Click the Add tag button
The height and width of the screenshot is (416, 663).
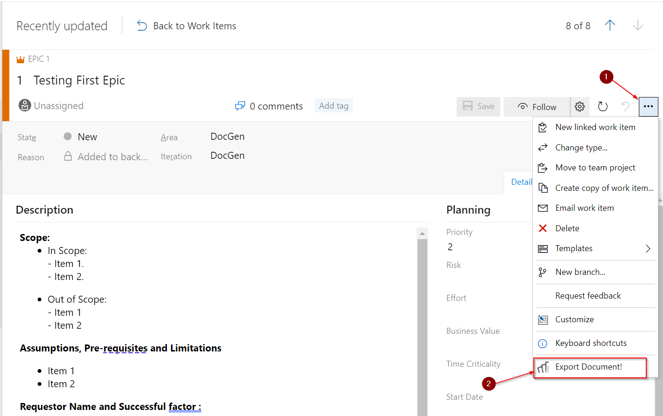pyautogui.click(x=333, y=105)
